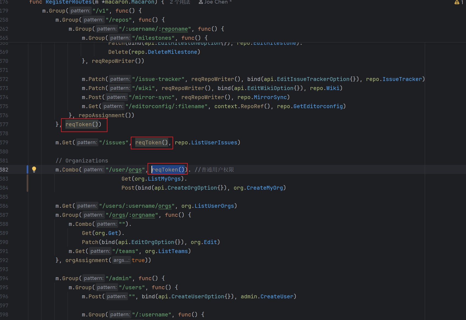
Task: Click reqToken() on line 377
Action: point(82,124)
